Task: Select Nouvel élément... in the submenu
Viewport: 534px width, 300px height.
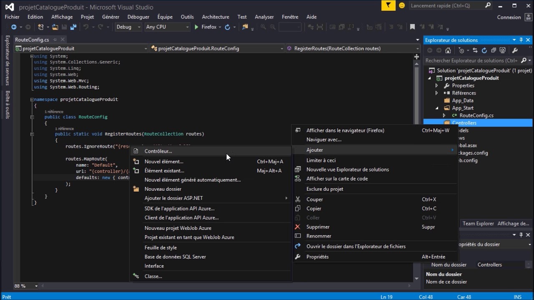Action: (211, 162)
